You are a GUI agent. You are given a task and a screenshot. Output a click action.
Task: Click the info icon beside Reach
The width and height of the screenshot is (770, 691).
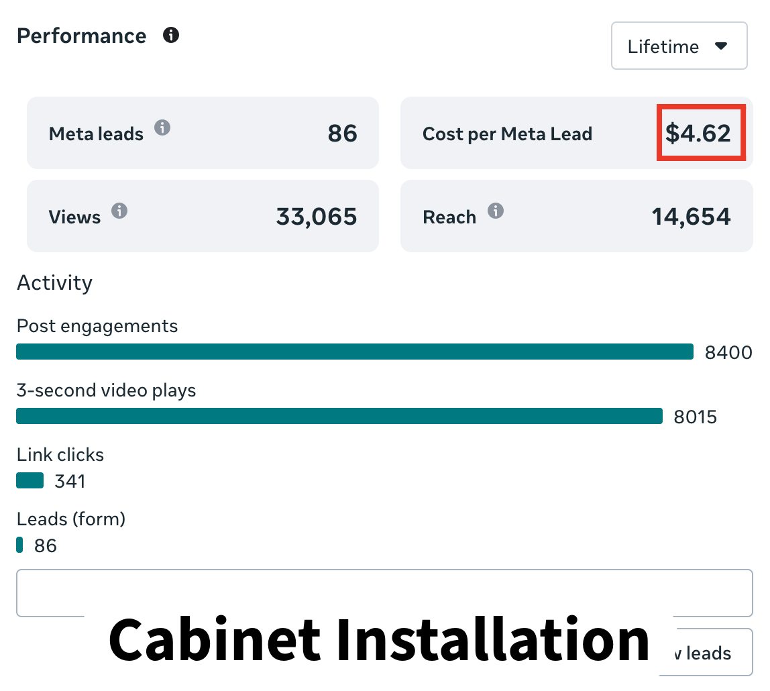coord(496,211)
